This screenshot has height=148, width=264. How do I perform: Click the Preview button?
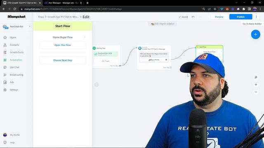point(219,17)
